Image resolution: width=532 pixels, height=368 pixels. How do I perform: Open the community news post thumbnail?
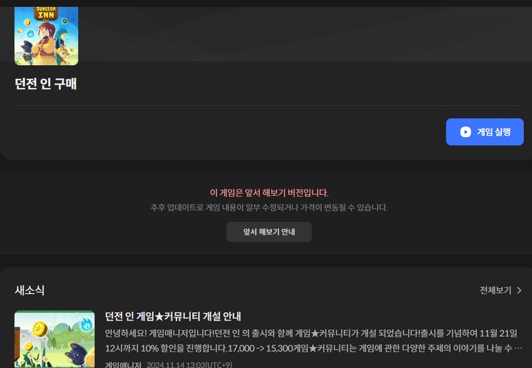54,339
